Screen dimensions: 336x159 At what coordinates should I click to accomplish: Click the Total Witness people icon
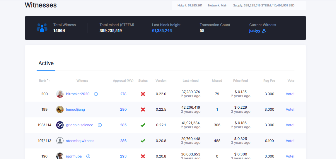click(x=42, y=28)
